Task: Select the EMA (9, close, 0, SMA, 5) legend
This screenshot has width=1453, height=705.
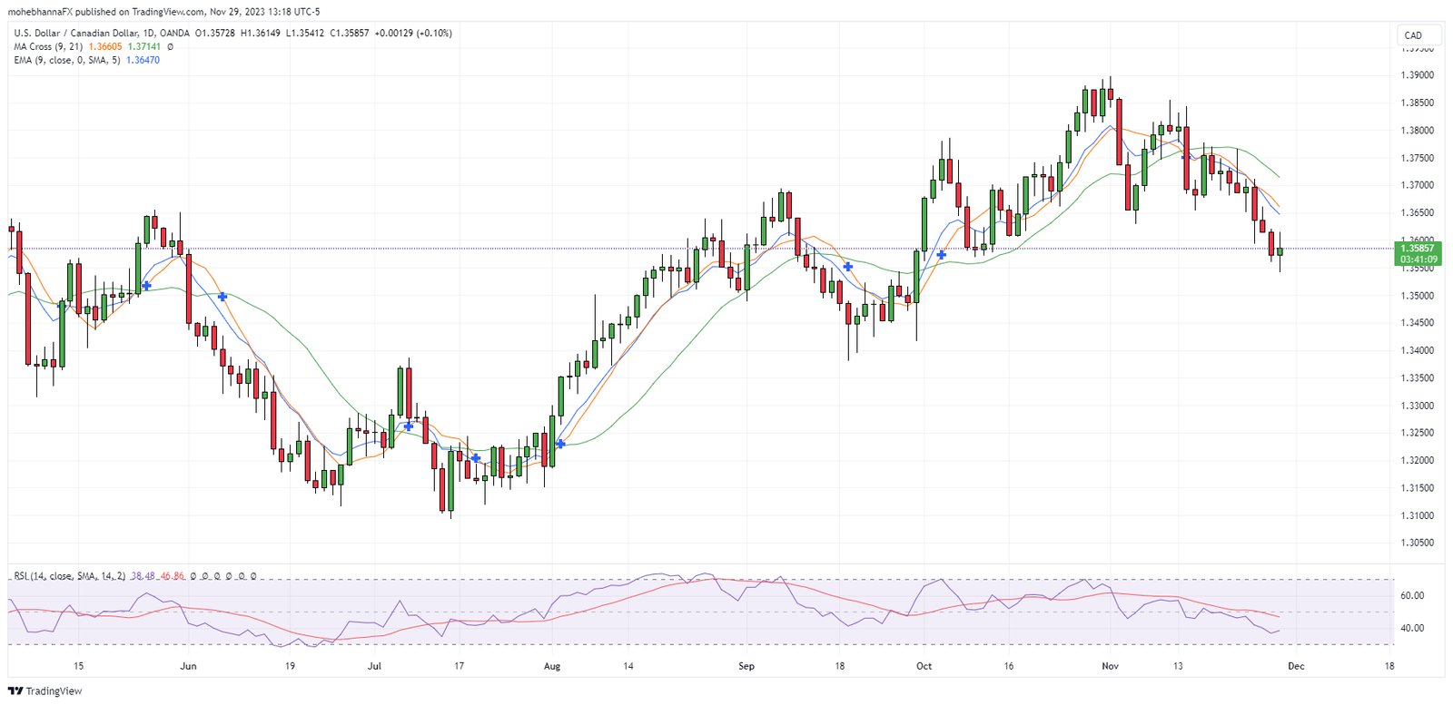Action: 66,60
